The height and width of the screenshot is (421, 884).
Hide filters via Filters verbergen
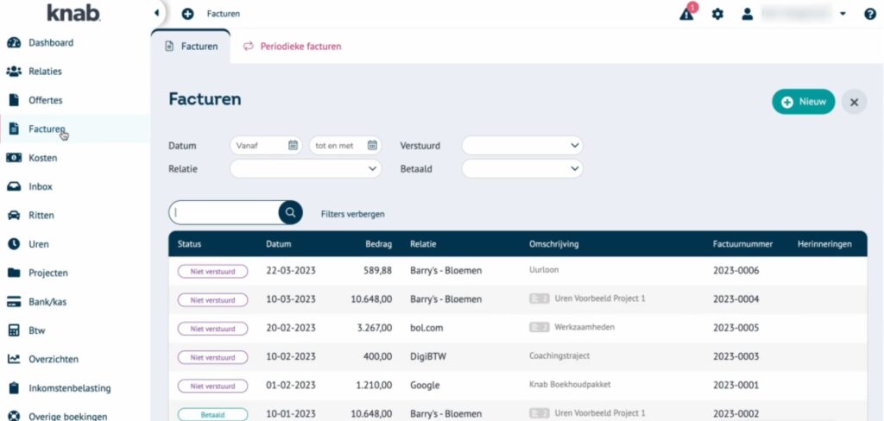click(352, 214)
